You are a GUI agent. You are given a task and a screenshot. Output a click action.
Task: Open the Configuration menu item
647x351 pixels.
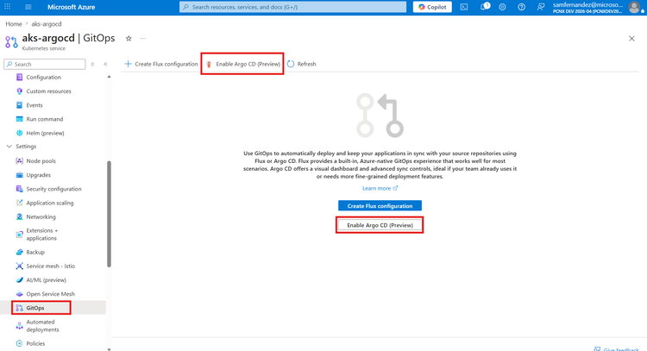(x=44, y=77)
